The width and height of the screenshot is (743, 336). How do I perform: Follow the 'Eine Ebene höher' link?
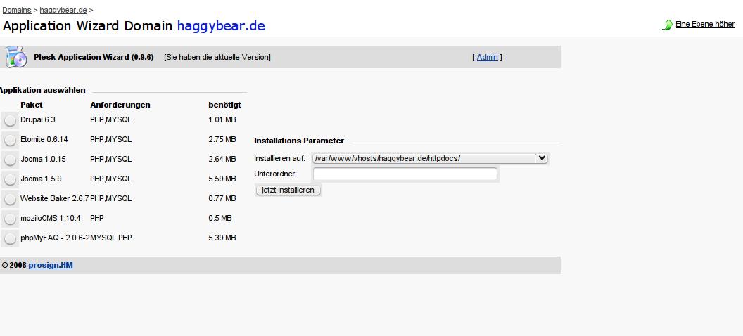[x=705, y=24]
